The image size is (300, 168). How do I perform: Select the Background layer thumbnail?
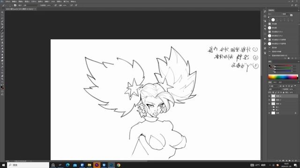(273, 113)
